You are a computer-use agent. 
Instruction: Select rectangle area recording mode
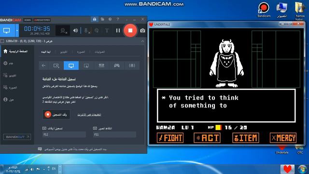coord(56,66)
